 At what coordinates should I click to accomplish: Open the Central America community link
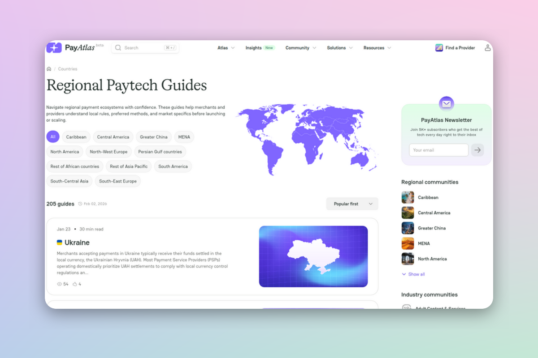(434, 213)
